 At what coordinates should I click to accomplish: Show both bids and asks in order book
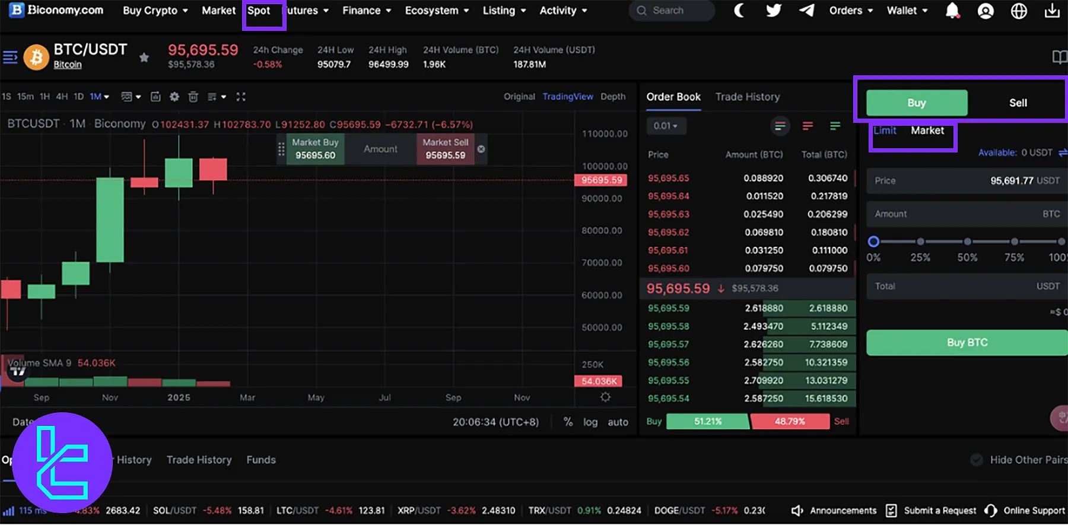point(780,126)
